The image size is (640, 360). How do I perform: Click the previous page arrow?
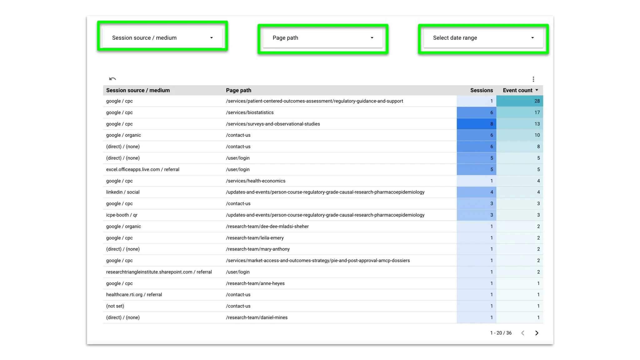pyautogui.click(x=522, y=333)
